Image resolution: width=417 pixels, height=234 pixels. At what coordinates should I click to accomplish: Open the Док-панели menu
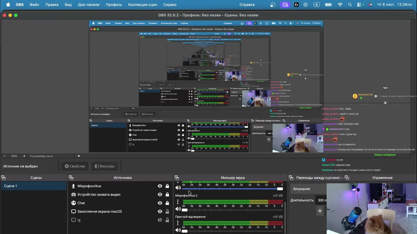[x=89, y=5]
